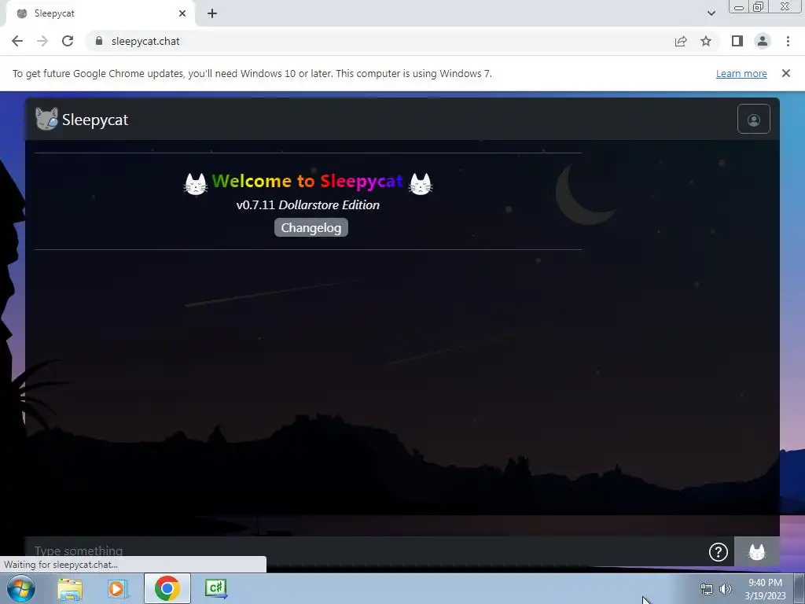Minimize the Chrome window
The image size is (805, 604).
coord(739,6)
